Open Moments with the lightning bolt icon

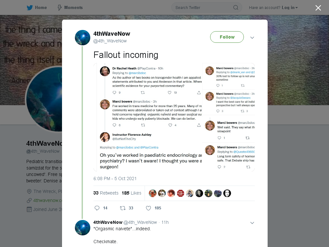coord(60,8)
